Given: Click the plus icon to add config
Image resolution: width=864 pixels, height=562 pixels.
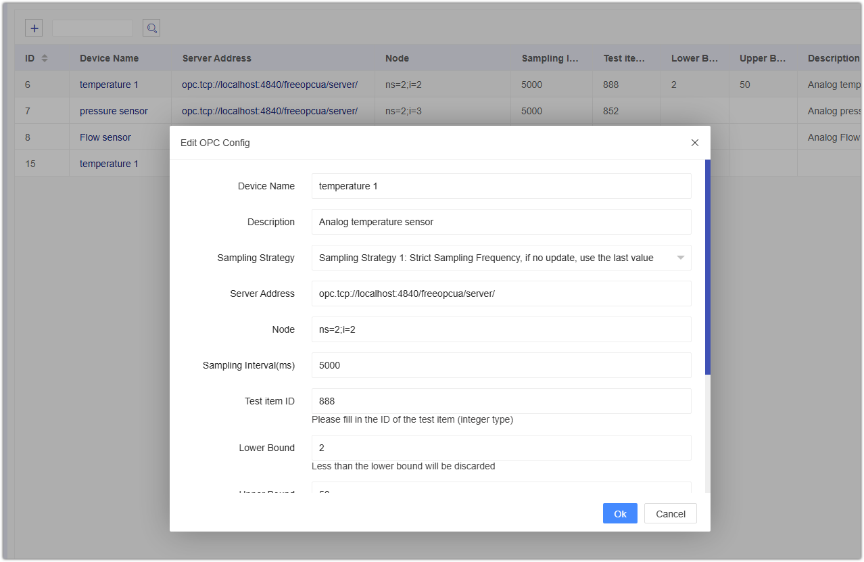Looking at the screenshot, I should click(x=34, y=28).
